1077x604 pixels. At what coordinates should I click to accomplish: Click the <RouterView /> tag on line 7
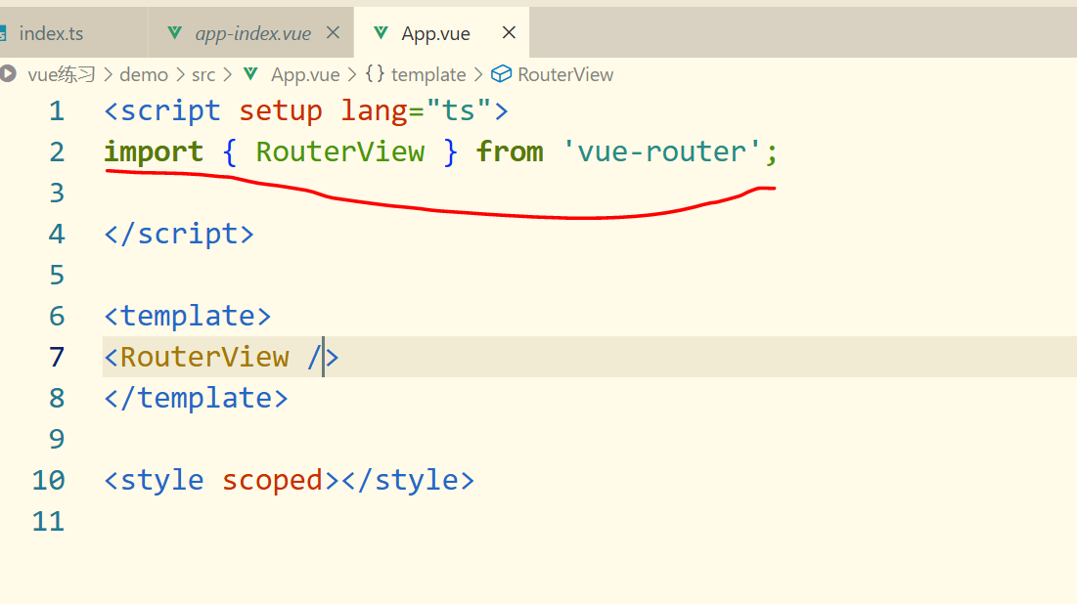(x=221, y=358)
